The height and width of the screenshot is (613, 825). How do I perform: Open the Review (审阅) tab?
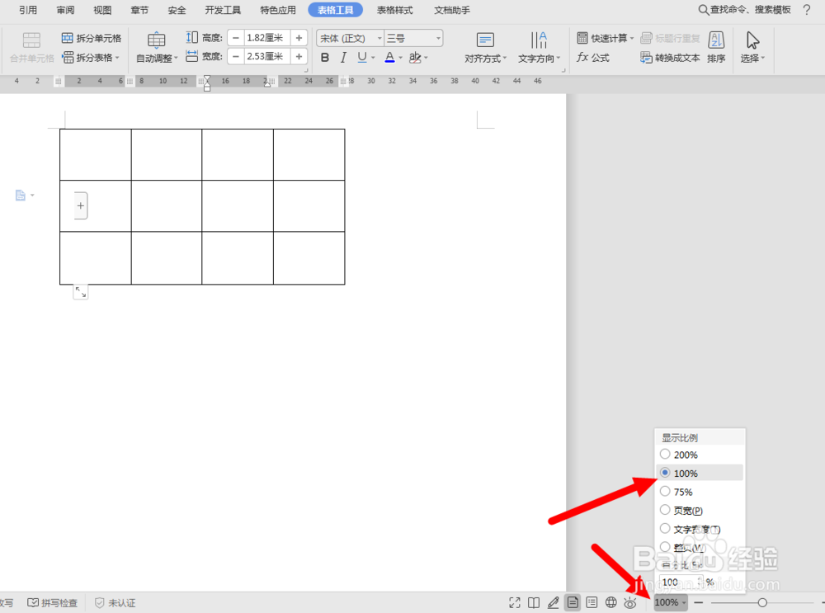tap(65, 10)
